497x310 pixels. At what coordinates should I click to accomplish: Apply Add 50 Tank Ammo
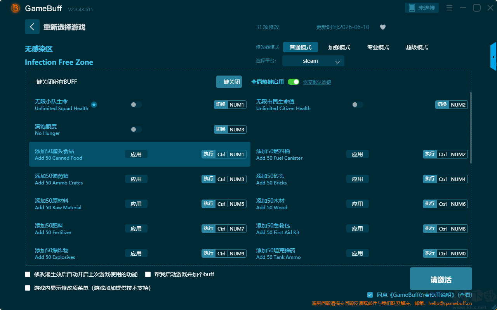click(358, 253)
